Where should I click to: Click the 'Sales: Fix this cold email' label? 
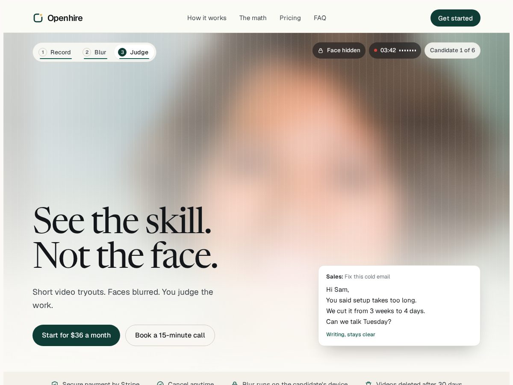click(358, 277)
